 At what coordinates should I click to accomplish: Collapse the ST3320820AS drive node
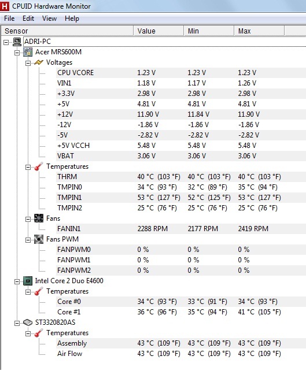pyautogui.click(x=17, y=323)
